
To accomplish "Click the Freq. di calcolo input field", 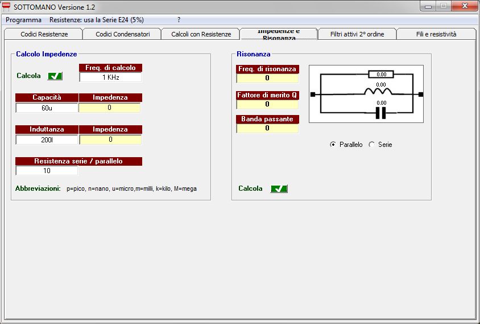I will 110,77.
